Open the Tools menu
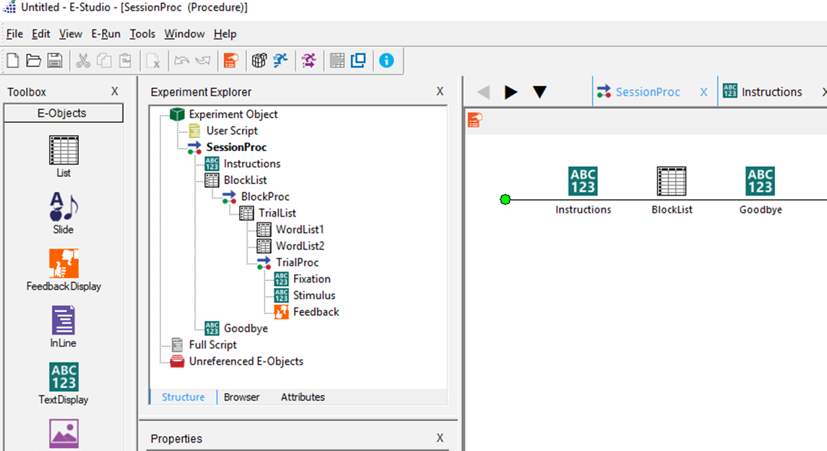Viewport: 827px width, 451px height. 142,34
